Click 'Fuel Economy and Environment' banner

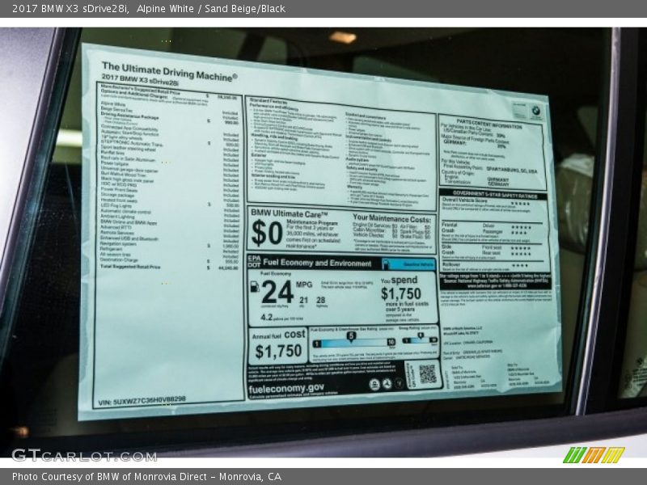point(317,262)
